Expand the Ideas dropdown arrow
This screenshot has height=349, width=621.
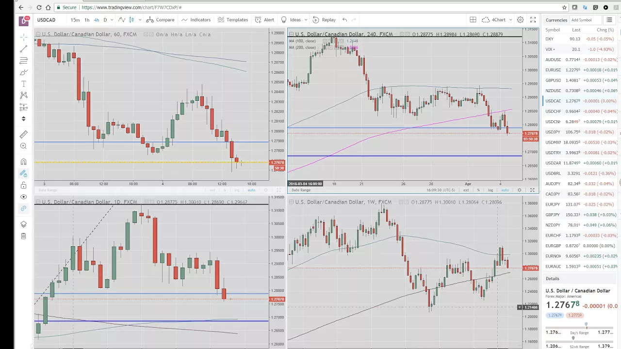tap(306, 20)
